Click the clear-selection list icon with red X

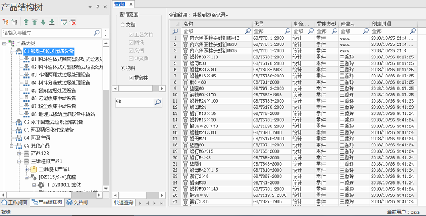72,22
